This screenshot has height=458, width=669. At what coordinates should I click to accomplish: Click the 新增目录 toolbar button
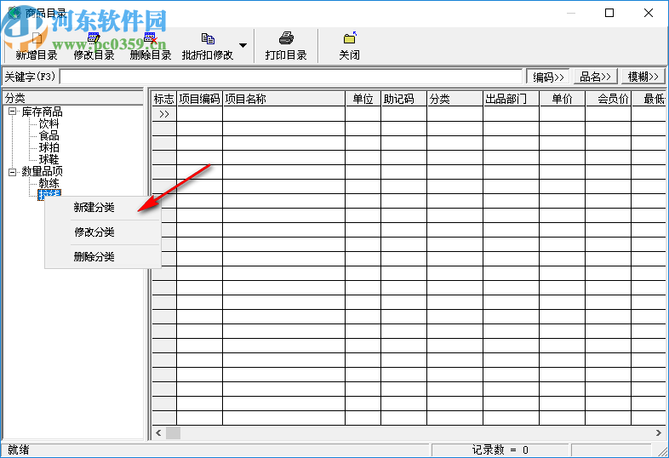[x=37, y=46]
